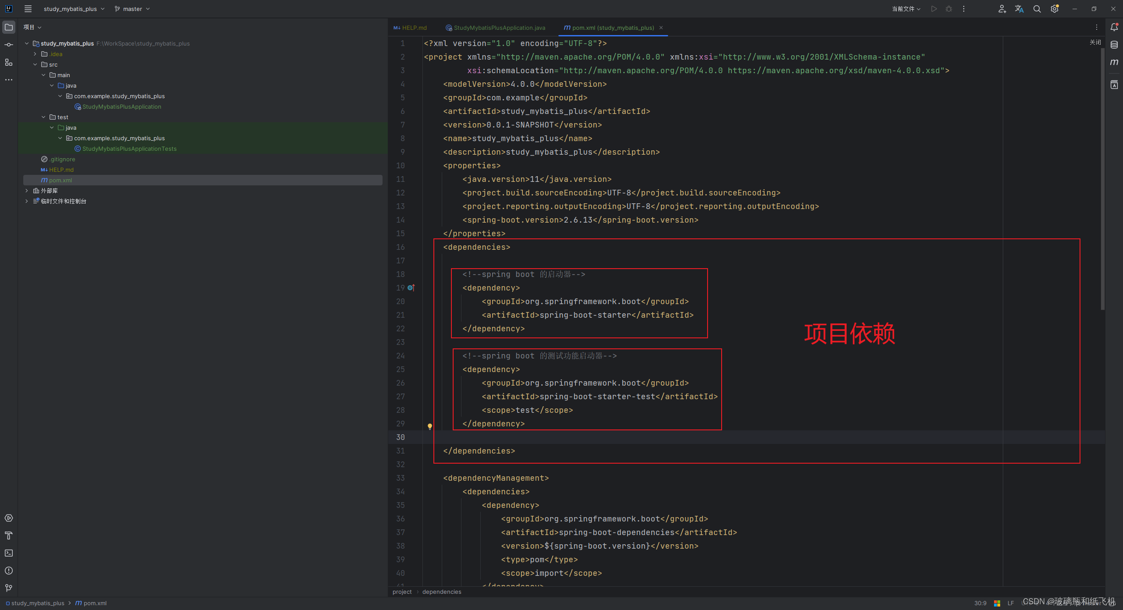Open the Database tool window

pyautogui.click(x=1114, y=45)
